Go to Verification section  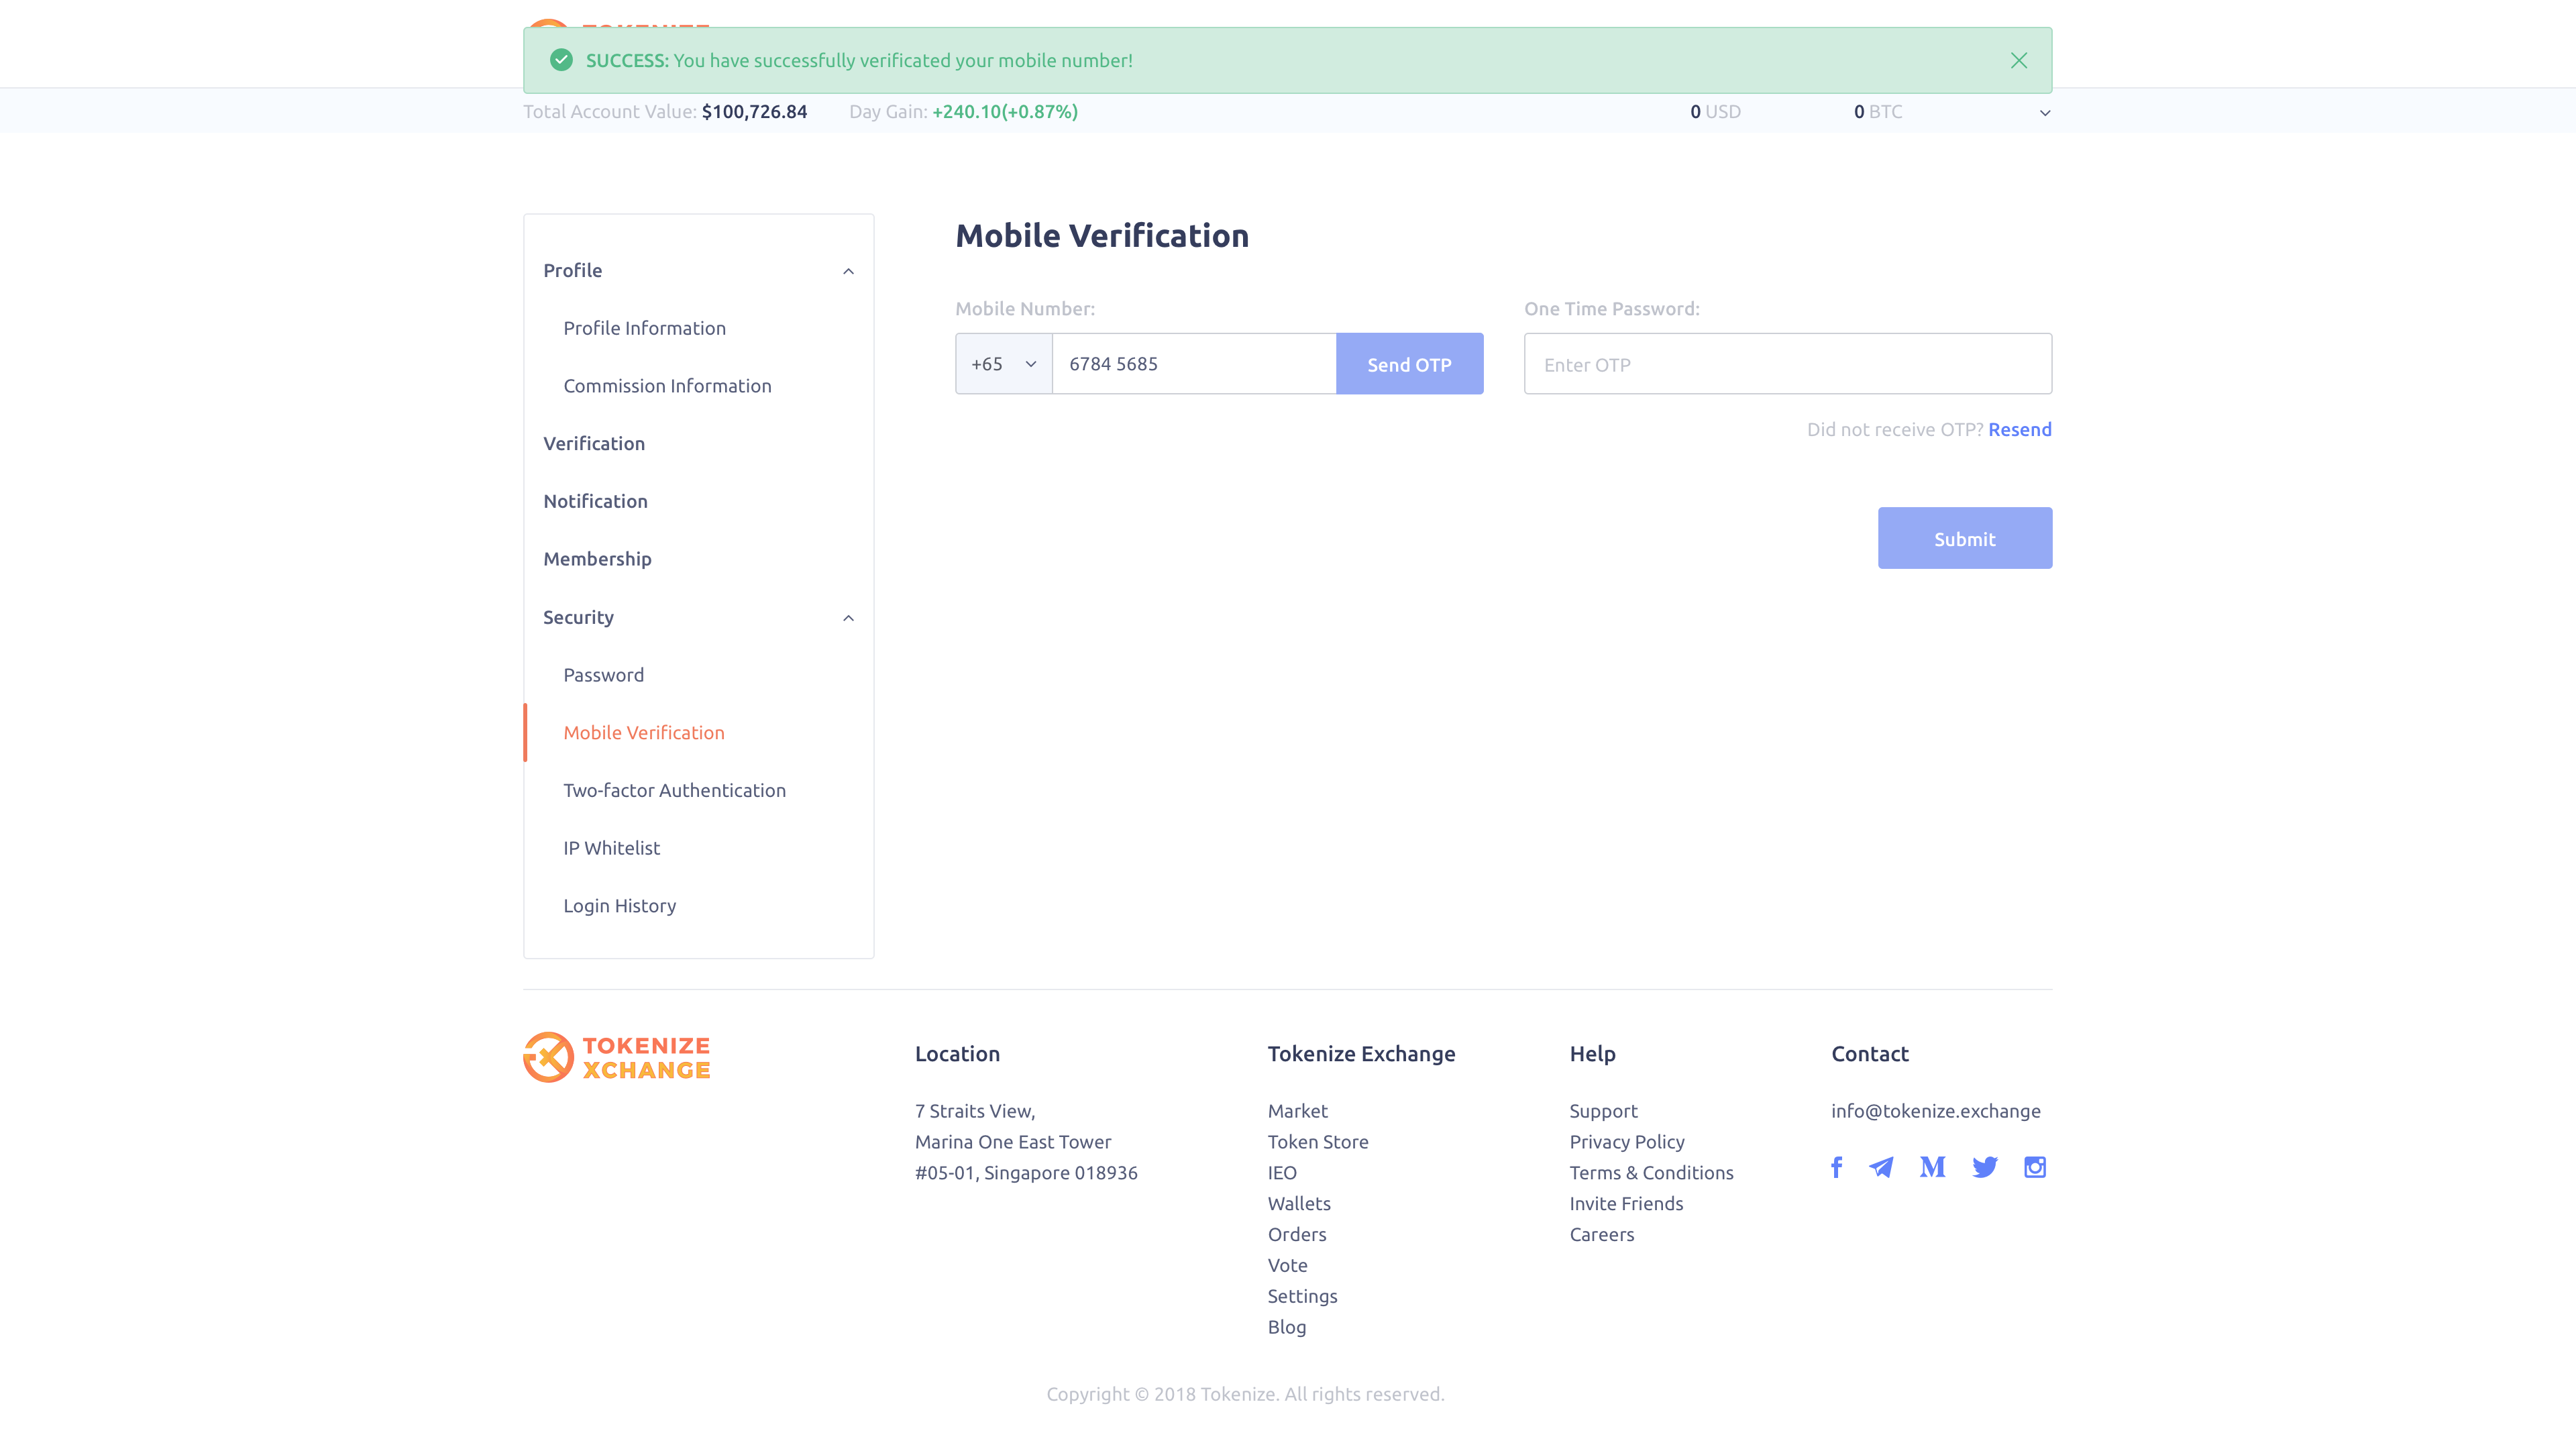click(594, 443)
